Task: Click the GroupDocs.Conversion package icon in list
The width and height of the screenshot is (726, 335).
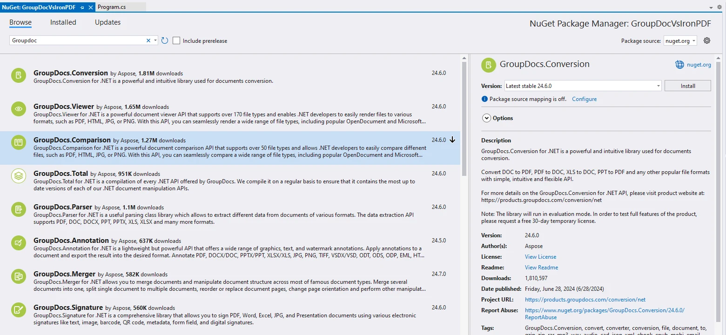Action: [x=19, y=75]
